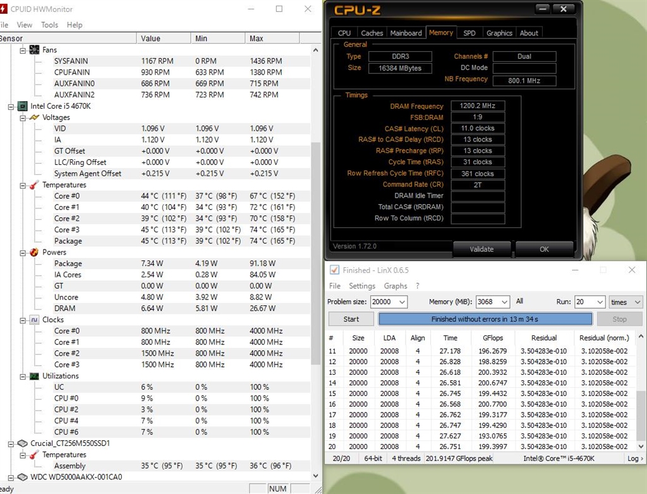Click the Crucial SSD drive icon
The image size is (647, 494).
23,443
